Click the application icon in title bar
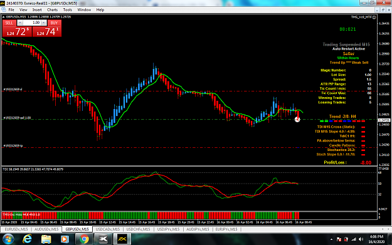 [x=3, y=3]
